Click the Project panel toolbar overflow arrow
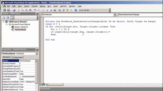The image size is (163, 91). pyautogui.click(x=38, y=18)
